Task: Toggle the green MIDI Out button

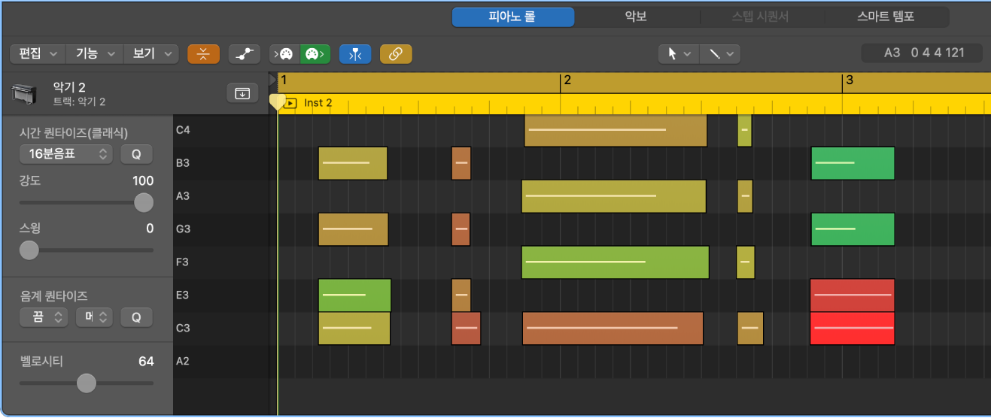Action: 315,54
